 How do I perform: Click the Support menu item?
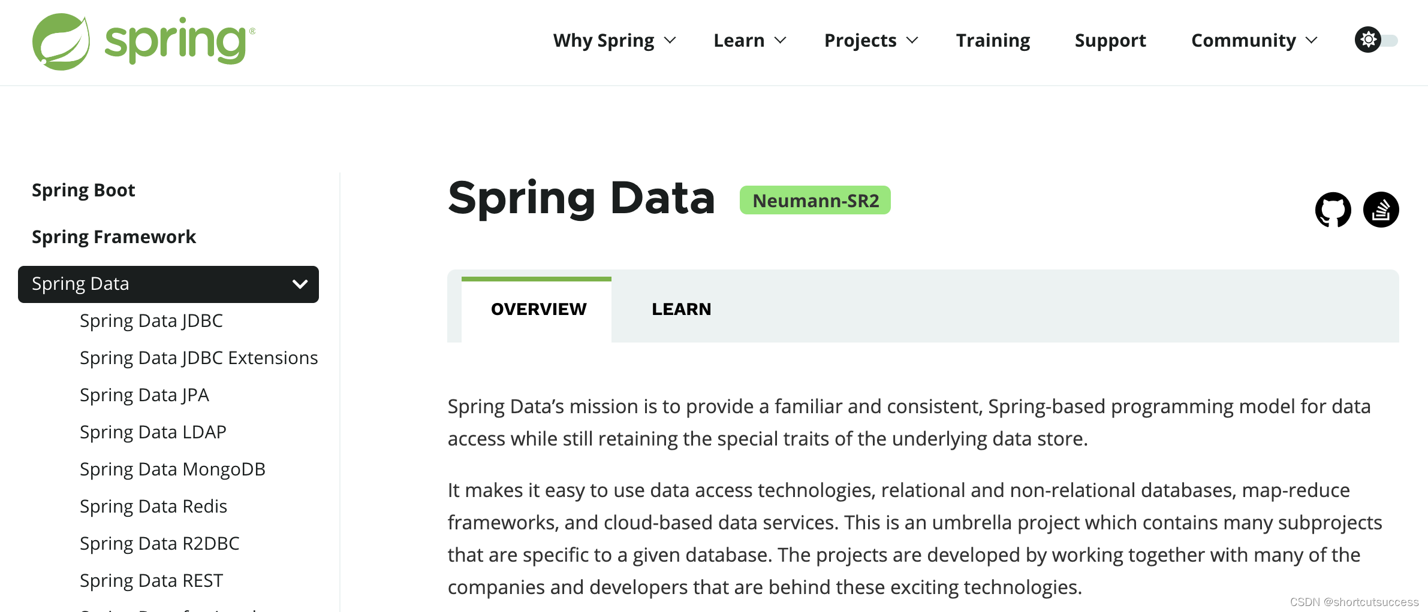click(1110, 40)
